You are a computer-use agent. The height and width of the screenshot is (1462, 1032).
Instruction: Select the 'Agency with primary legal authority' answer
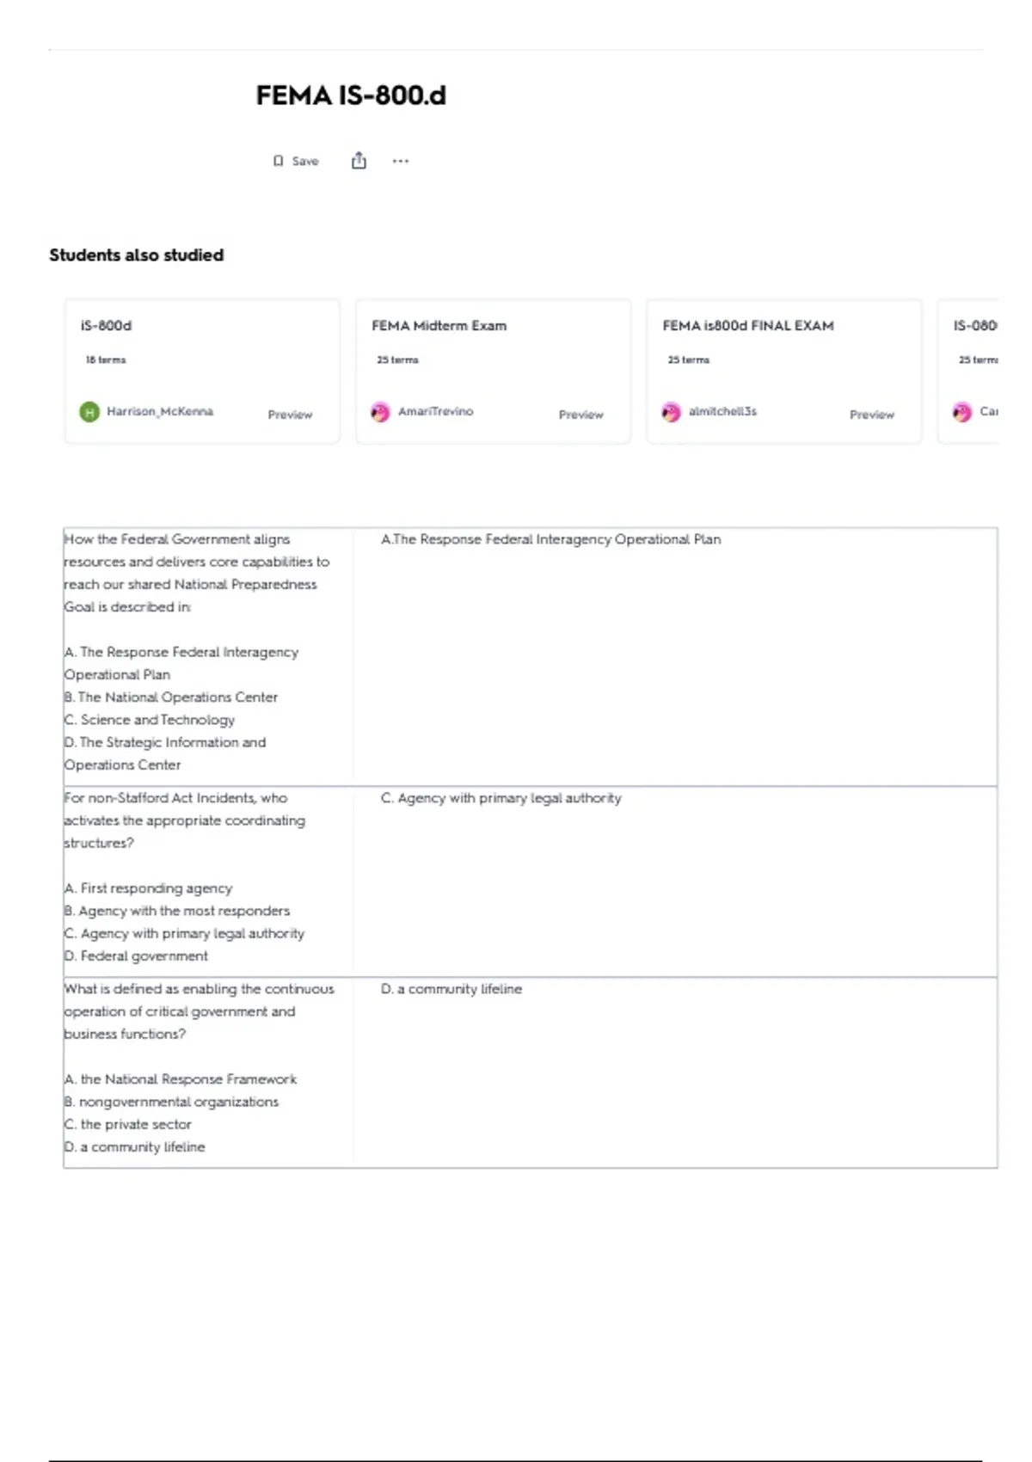501,798
